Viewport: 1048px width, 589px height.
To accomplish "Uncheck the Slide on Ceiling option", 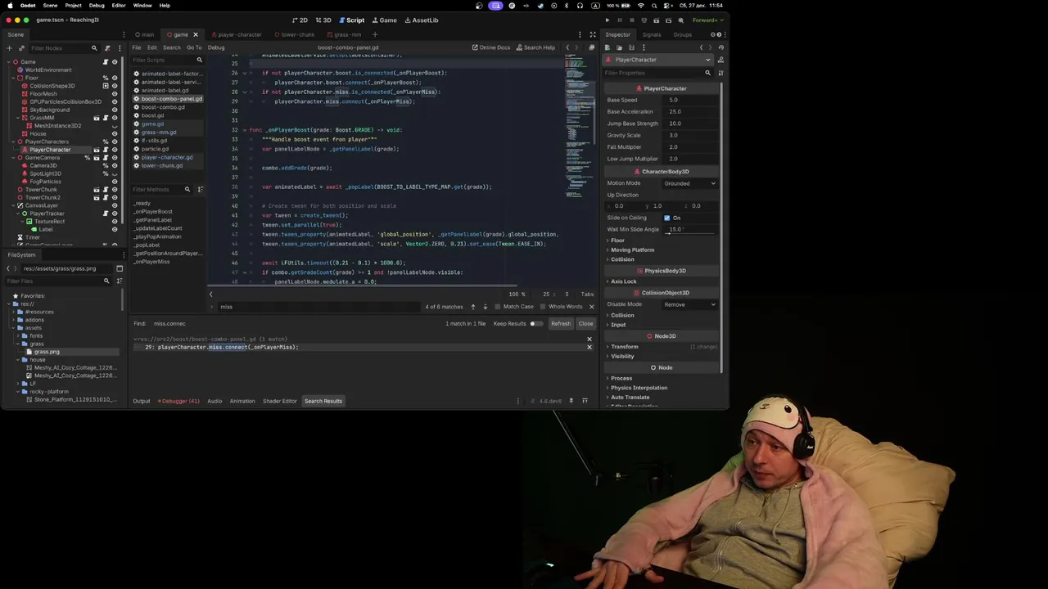I will (666, 218).
